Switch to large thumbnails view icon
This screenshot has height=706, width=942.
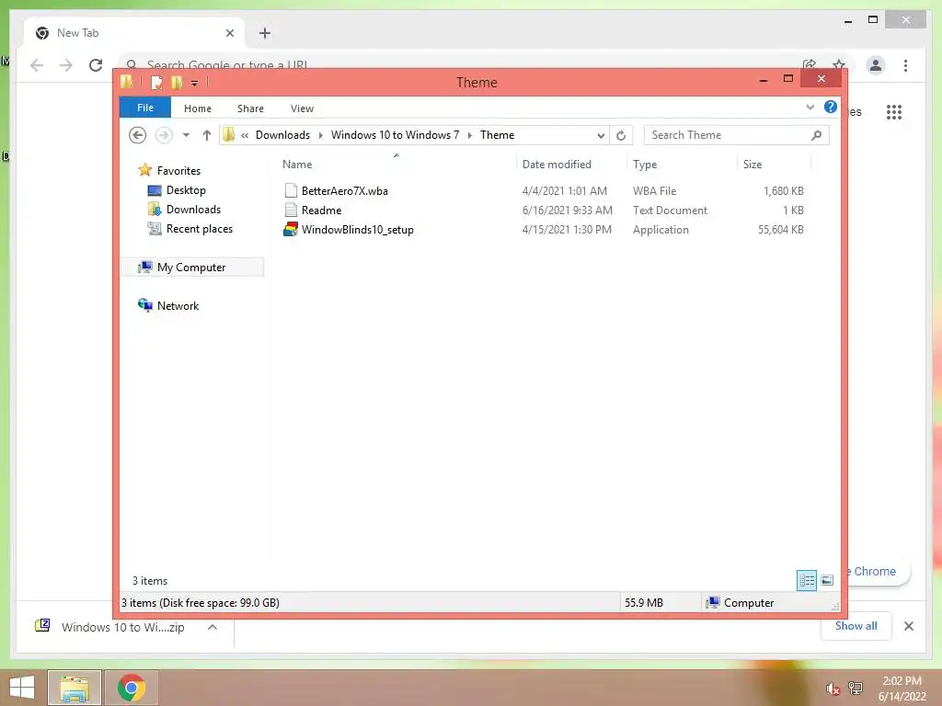(827, 581)
